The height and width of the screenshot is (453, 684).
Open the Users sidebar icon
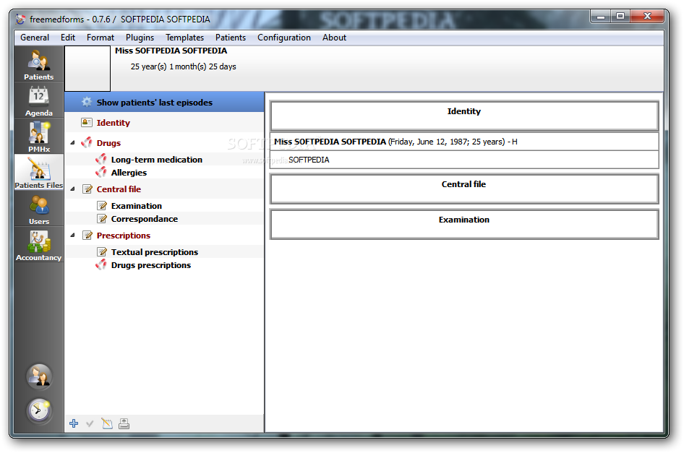39,210
